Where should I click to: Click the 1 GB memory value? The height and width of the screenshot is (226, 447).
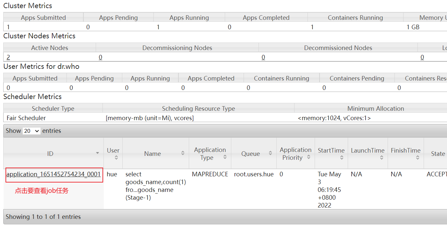click(x=413, y=27)
